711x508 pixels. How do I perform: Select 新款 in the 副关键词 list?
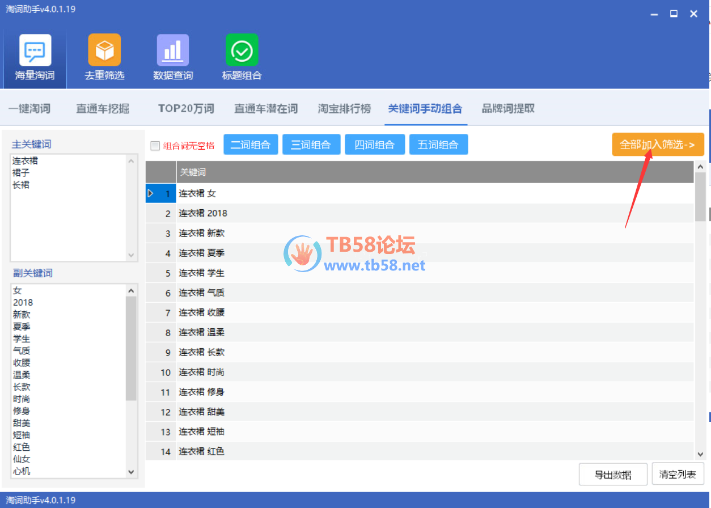point(22,314)
